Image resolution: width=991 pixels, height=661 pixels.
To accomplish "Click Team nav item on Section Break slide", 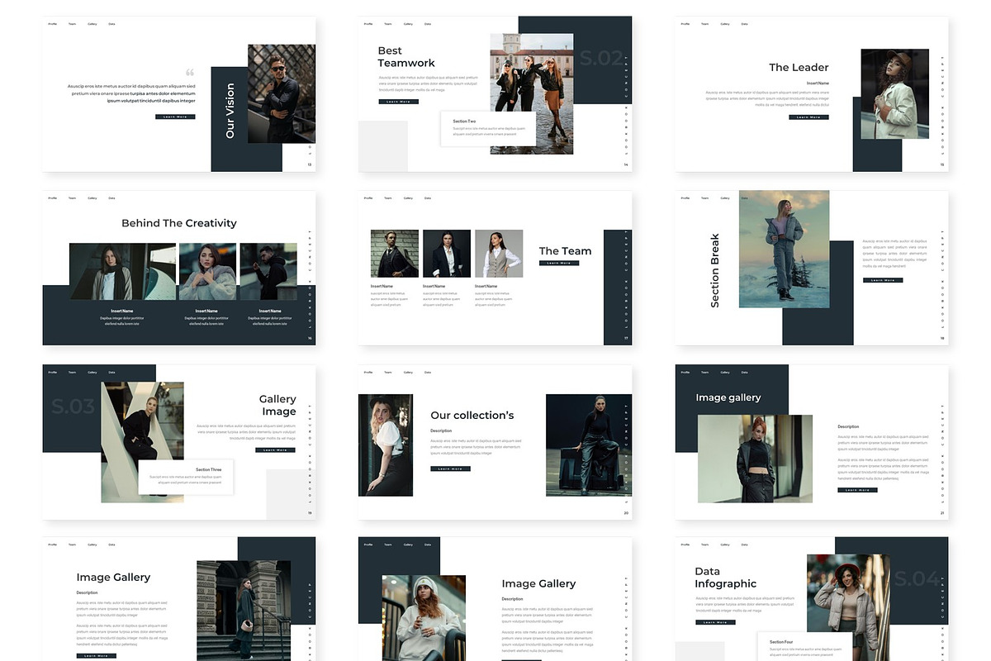I will pos(704,198).
